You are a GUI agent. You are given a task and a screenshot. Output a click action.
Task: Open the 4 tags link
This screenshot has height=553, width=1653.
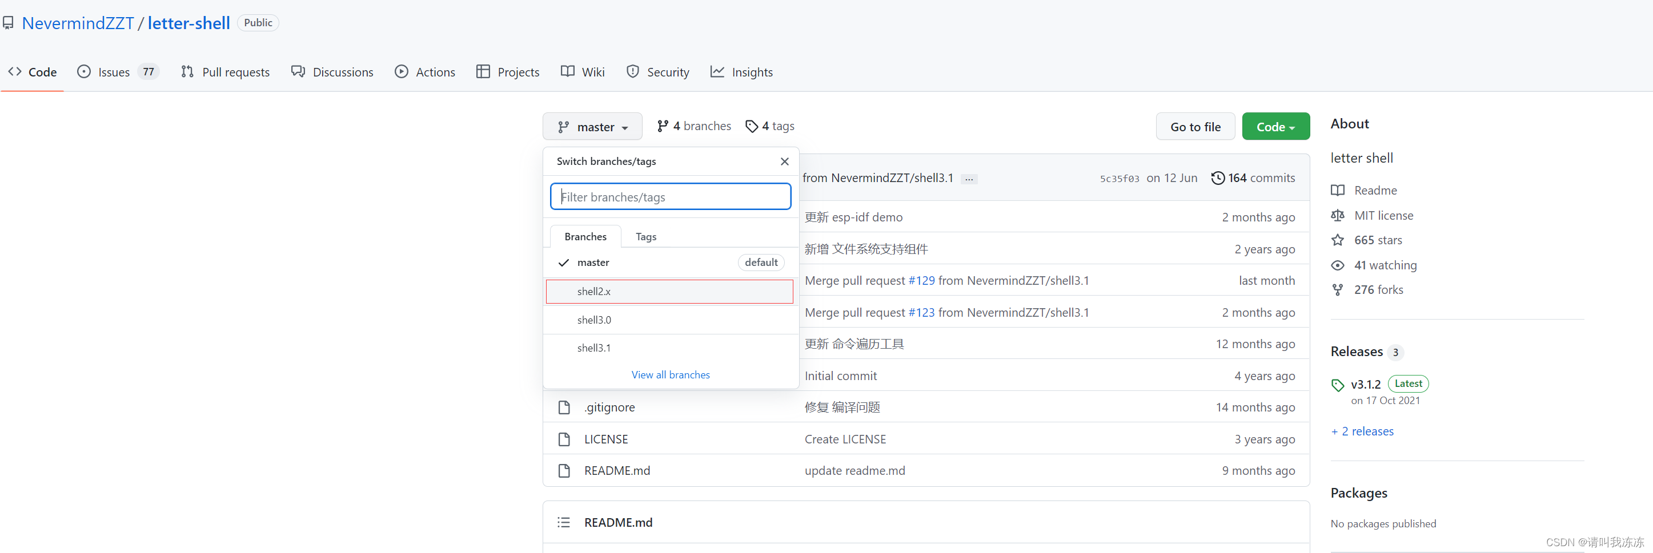(x=770, y=126)
